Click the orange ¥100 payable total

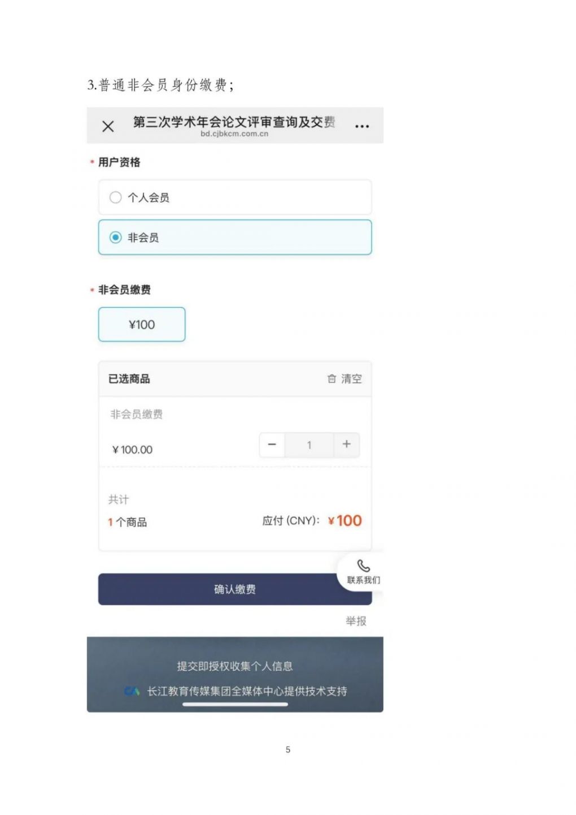click(x=345, y=521)
